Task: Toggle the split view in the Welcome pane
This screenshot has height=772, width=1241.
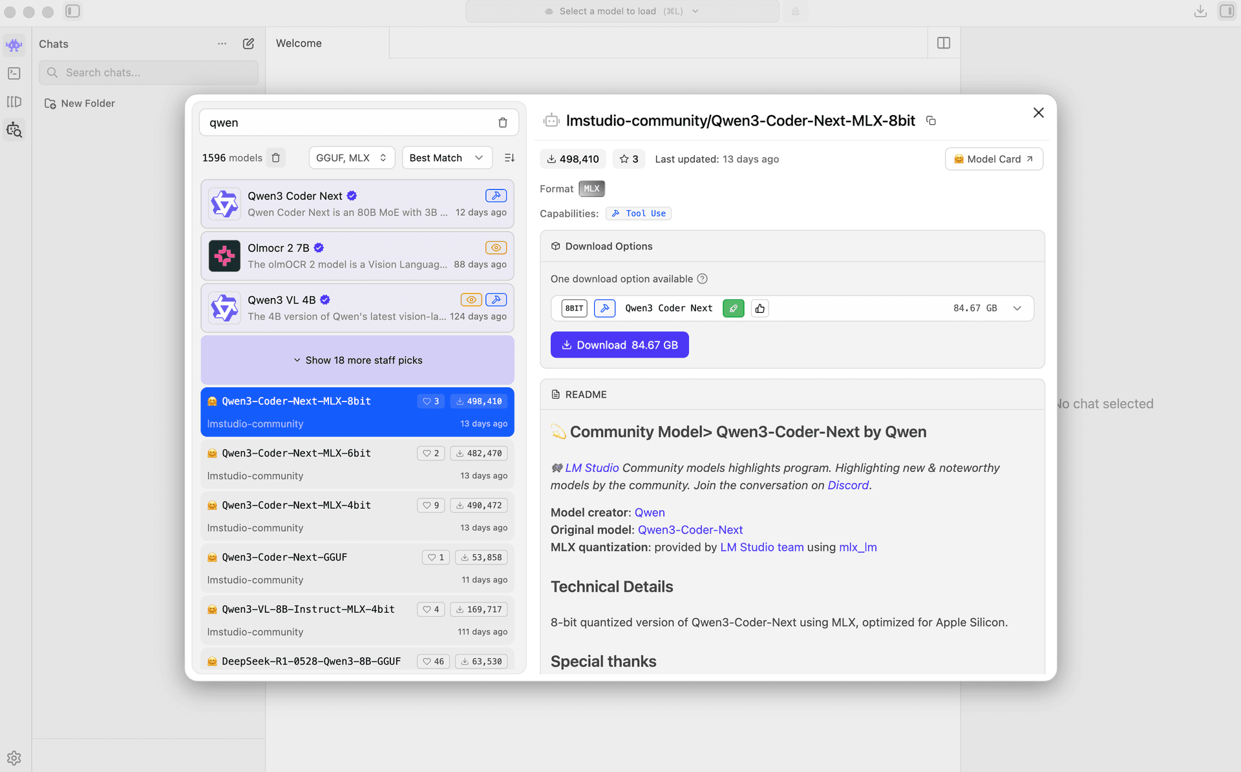Action: 944,43
